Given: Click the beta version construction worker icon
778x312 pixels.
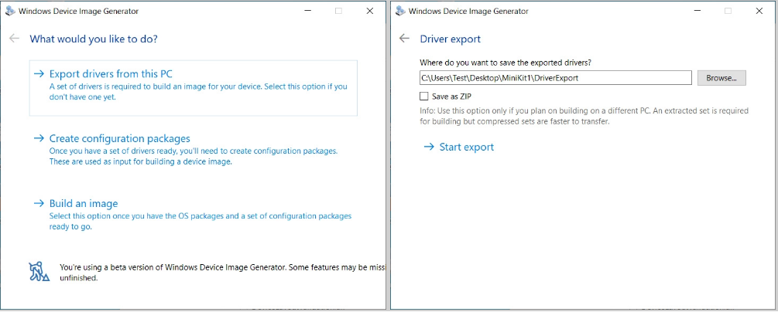Looking at the screenshot, I should coord(39,272).
